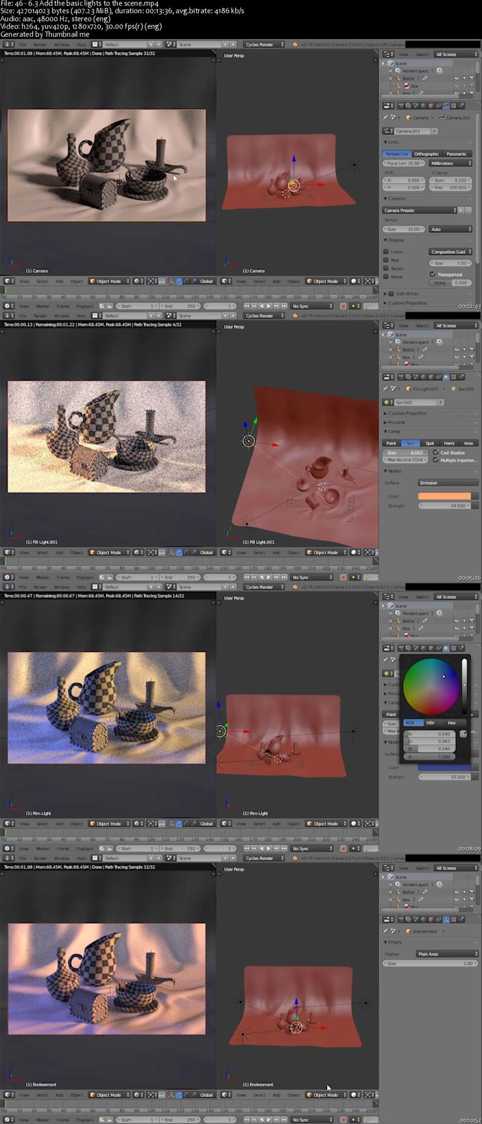The width and height of the screenshot is (482, 1124).
Task: Toggle Bottle selectability arrow in the Fill Light.001 frame outliner
Action: click(464, 349)
